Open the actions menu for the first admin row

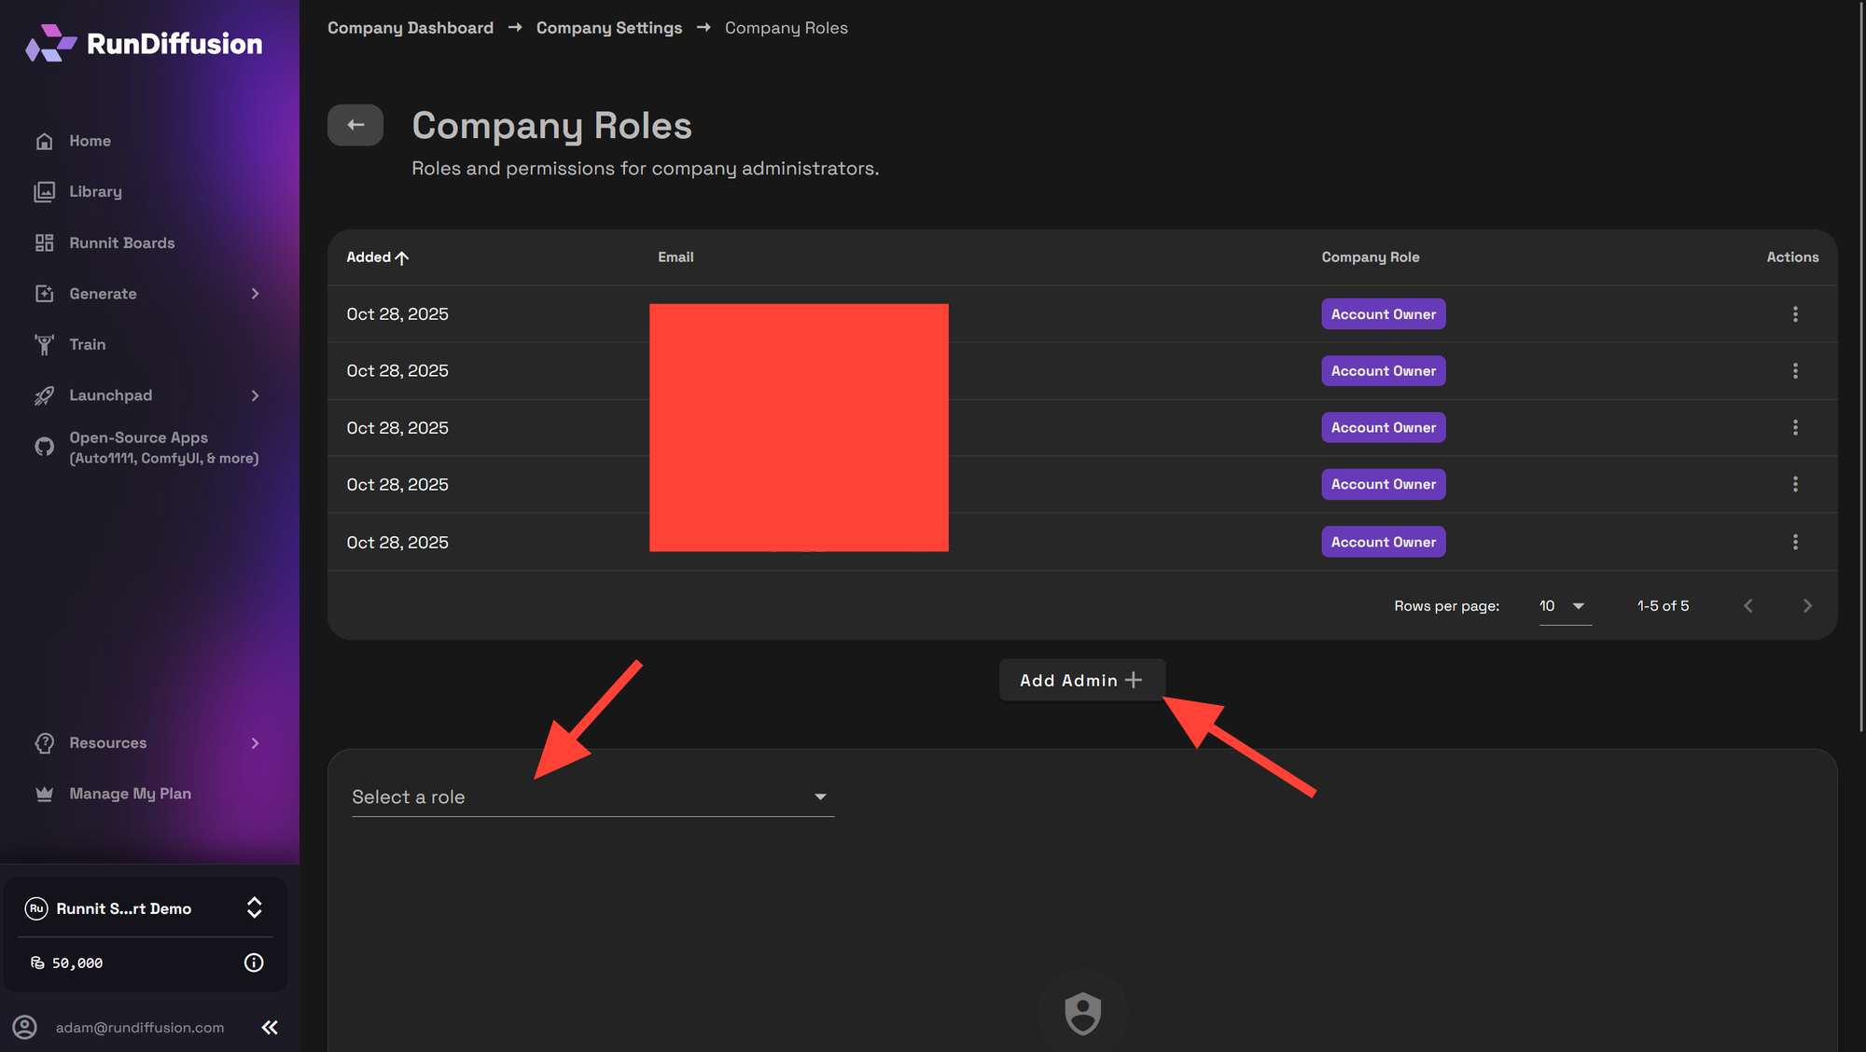coord(1796,314)
